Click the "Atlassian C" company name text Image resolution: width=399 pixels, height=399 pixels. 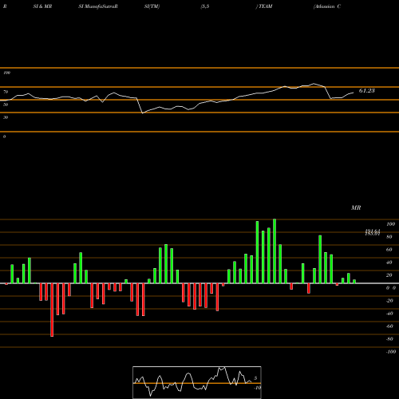pyautogui.click(x=327, y=6)
